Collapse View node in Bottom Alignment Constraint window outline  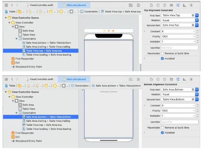(x=13, y=101)
